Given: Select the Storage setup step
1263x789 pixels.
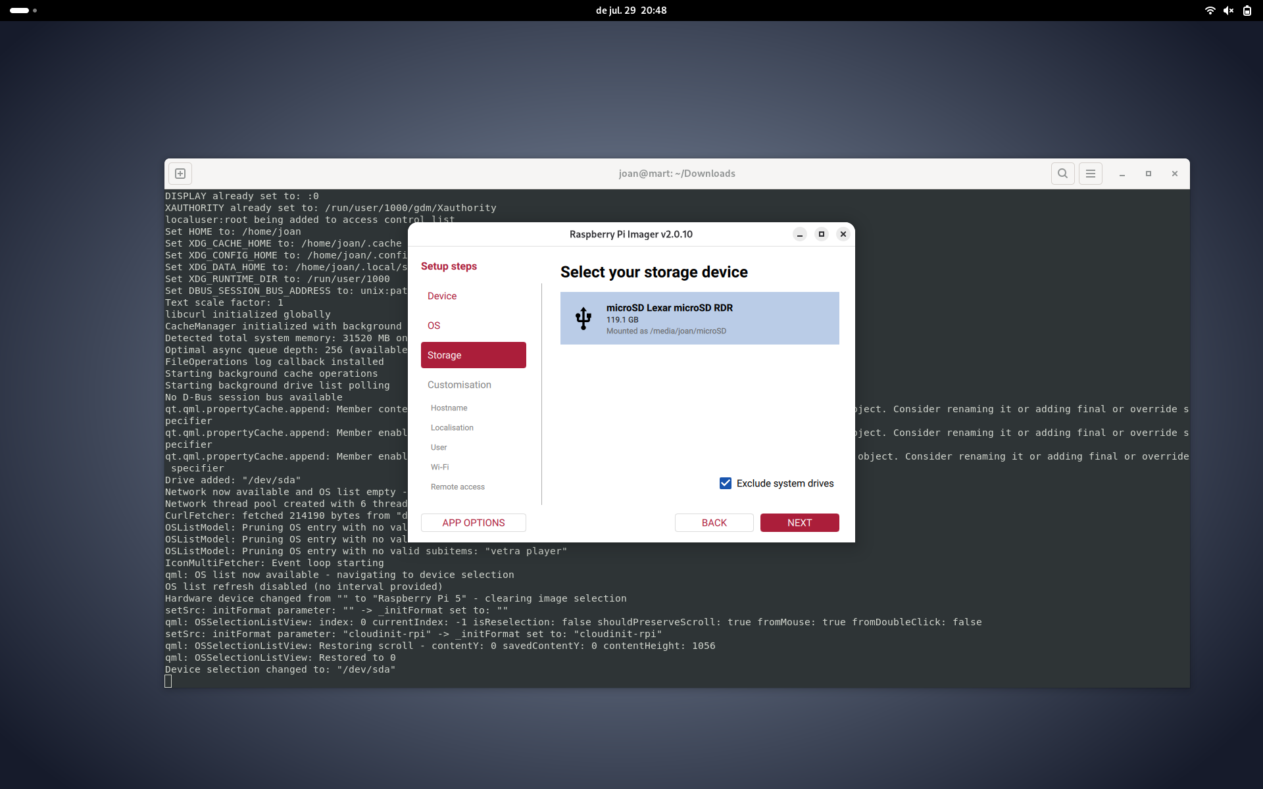Looking at the screenshot, I should coord(474,355).
